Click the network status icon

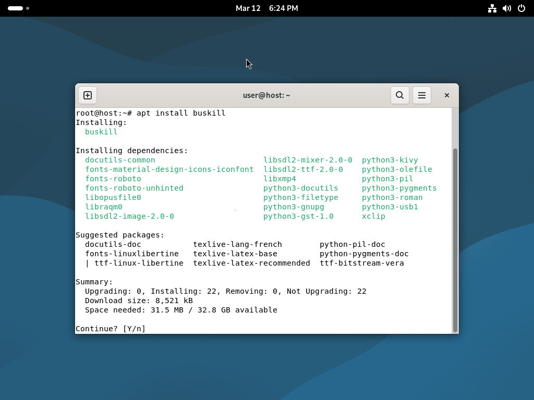coord(492,8)
